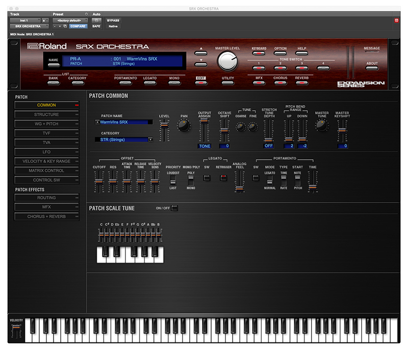Adjust the Cutoff offset slider
This screenshot has height=352, width=408.
click(x=99, y=182)
